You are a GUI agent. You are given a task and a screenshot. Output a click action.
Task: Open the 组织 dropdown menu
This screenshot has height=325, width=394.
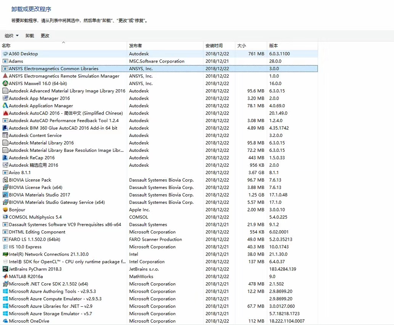[x=11, y=36]
